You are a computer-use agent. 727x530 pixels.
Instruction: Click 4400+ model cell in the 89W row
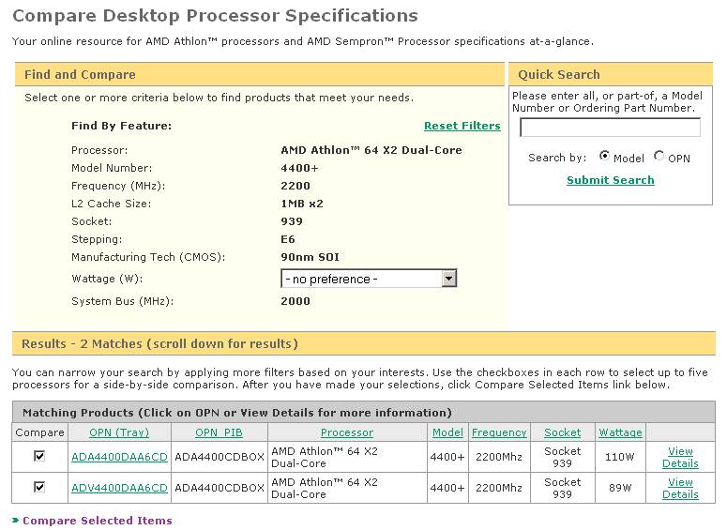click(x=447, y=488)
